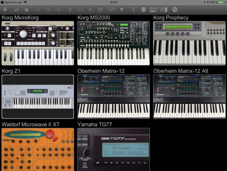
Task: Click the Yamaha TG77 title text
Action: (x=95, y=124)
